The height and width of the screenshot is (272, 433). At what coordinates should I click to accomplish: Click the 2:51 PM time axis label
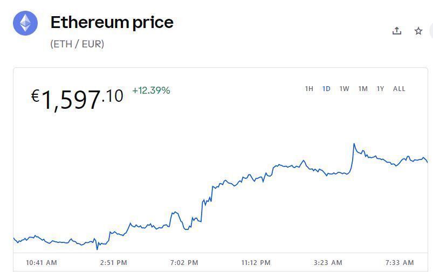click(114, 263)
